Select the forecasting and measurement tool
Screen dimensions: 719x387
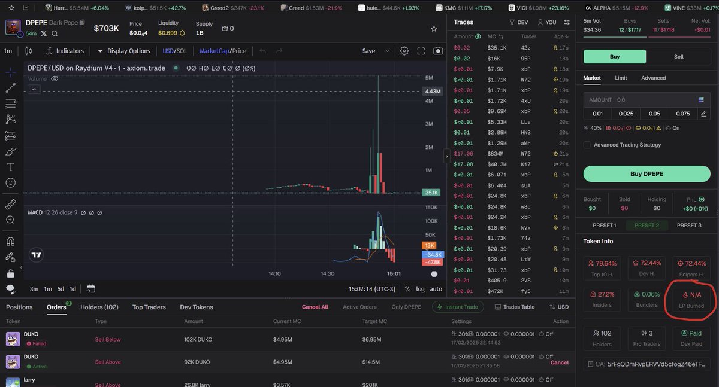tap(10, 136)
